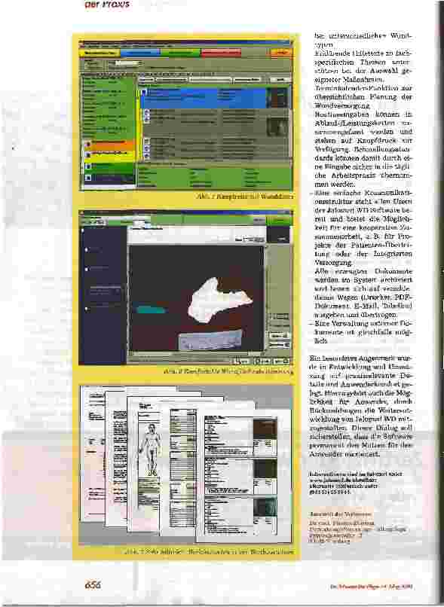Open top wound photo on frontmost report page
This screenshot has width=444, height=607.
265,430
